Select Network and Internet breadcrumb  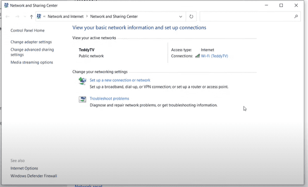click(x=65, y=17)
